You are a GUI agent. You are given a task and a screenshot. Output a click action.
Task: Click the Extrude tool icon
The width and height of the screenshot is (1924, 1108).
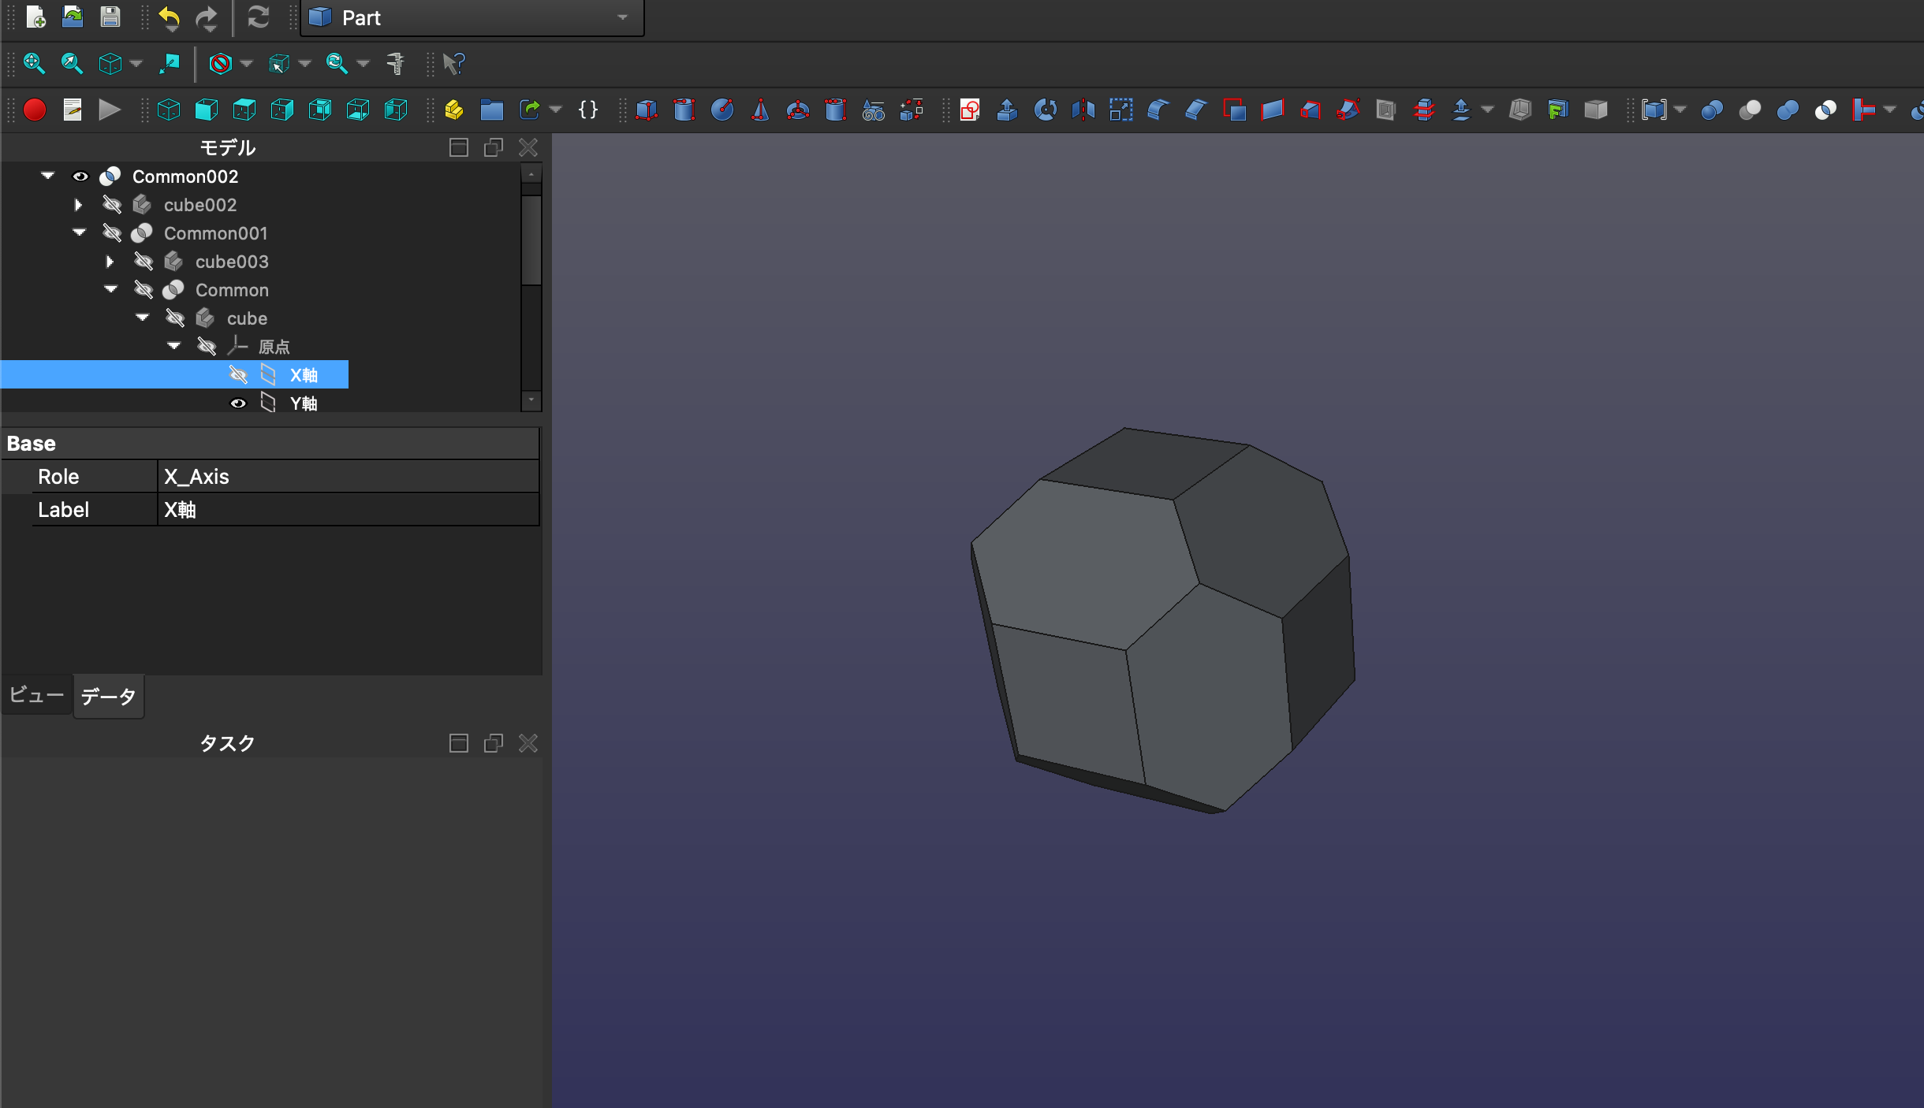click(x=1007, y=110)
